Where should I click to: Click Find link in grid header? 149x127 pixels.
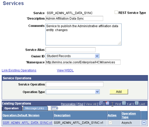80,104
